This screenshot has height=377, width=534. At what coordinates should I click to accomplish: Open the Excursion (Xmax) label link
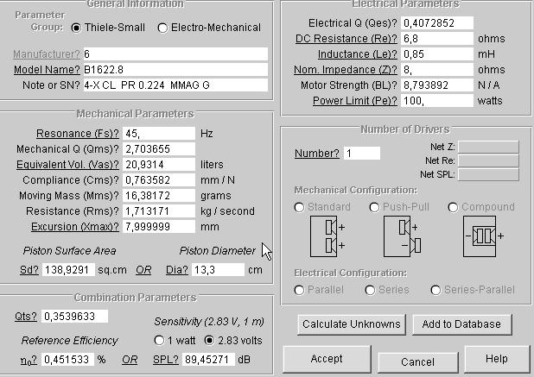click(75, 227)
